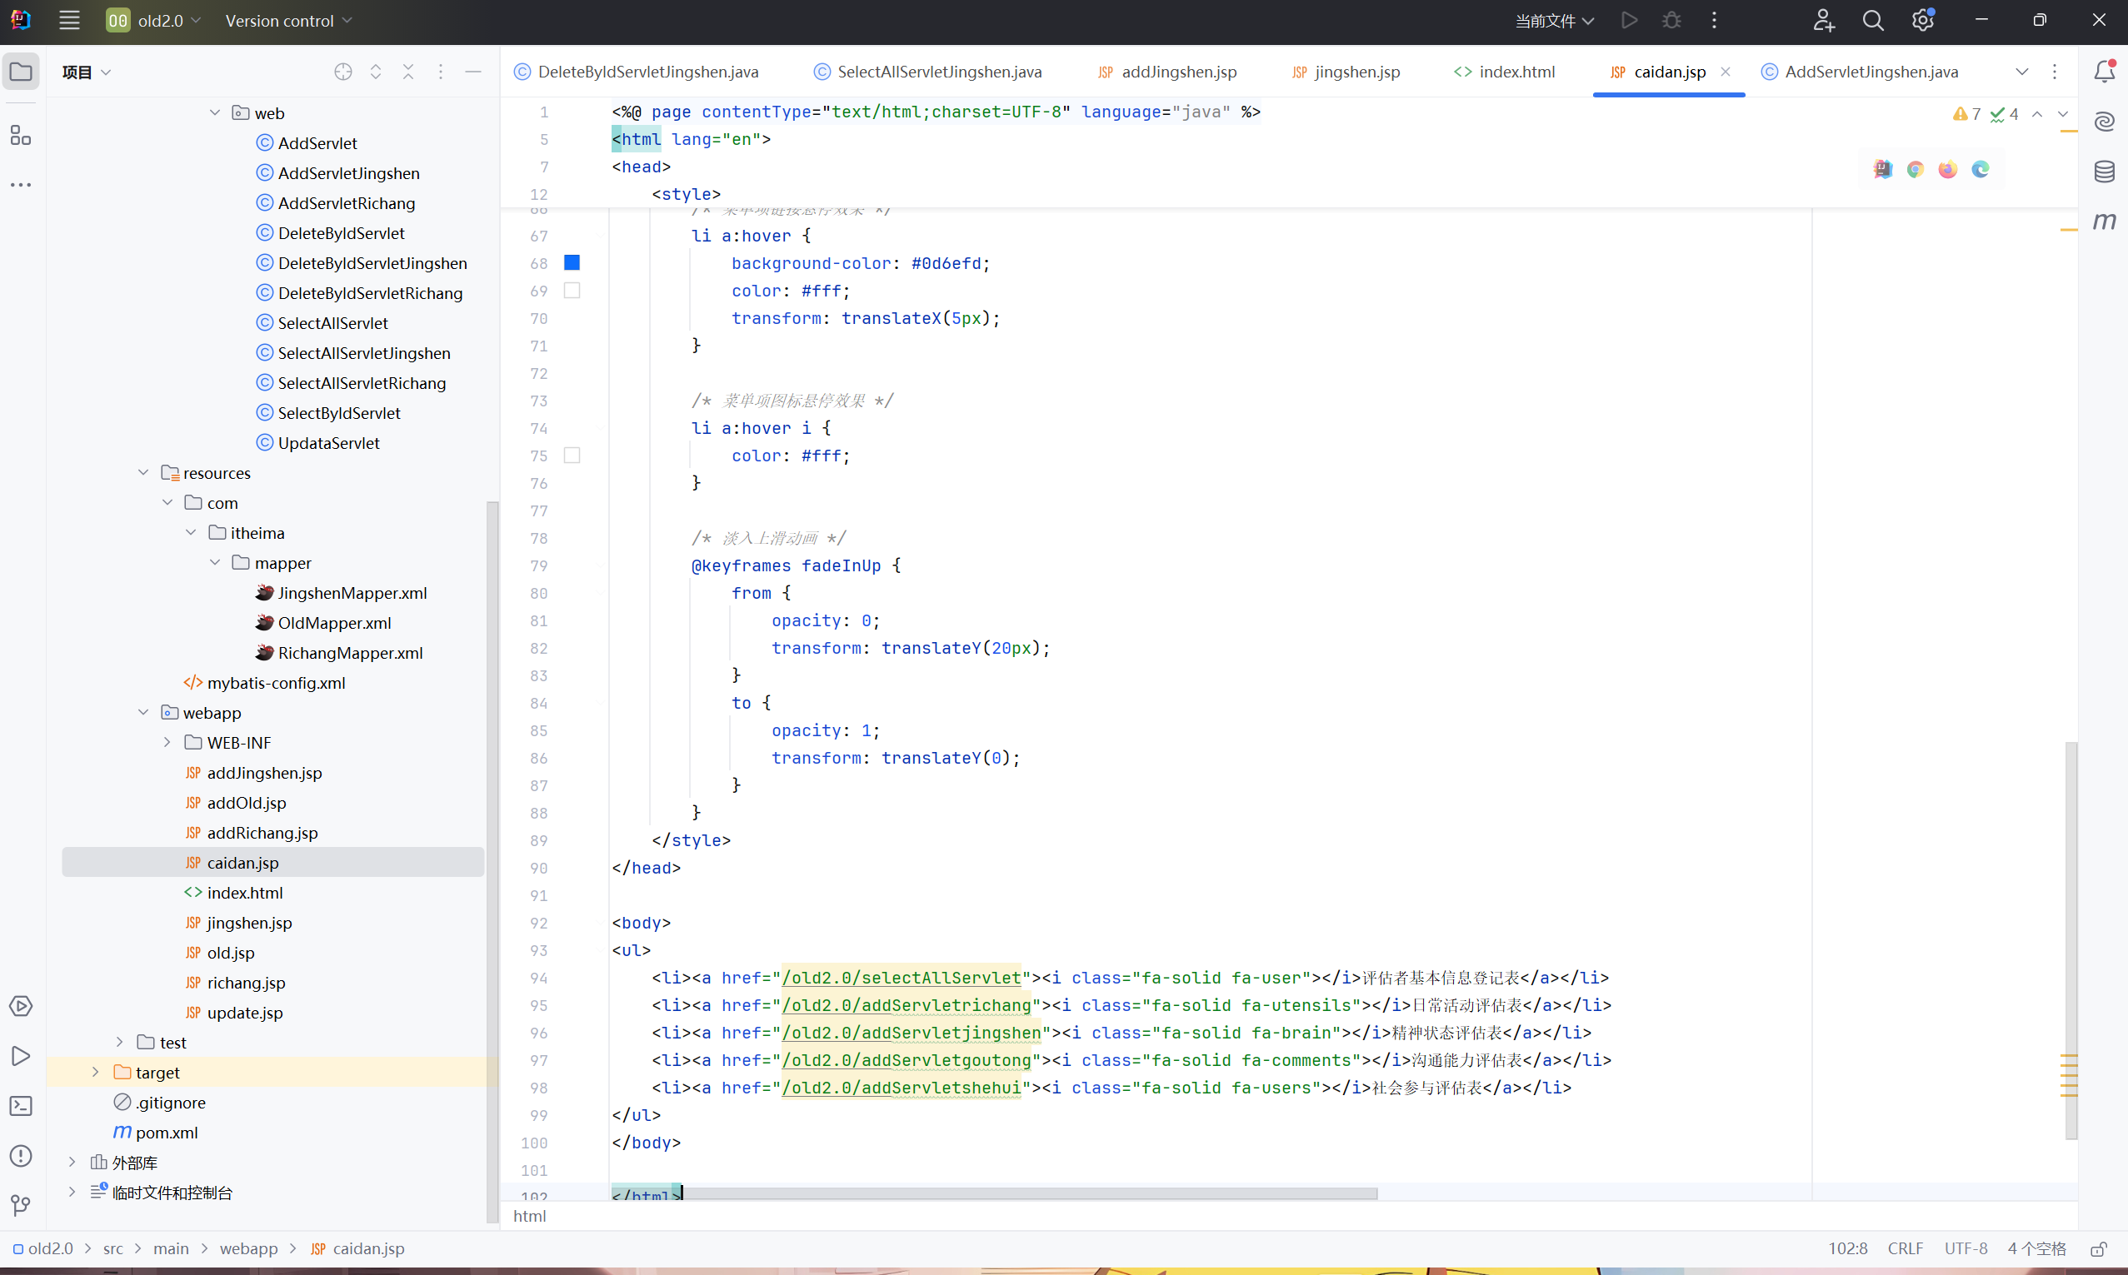The image size is (2128, 1275).
Task: Click the Structure tool window icon
Action: 21,135
